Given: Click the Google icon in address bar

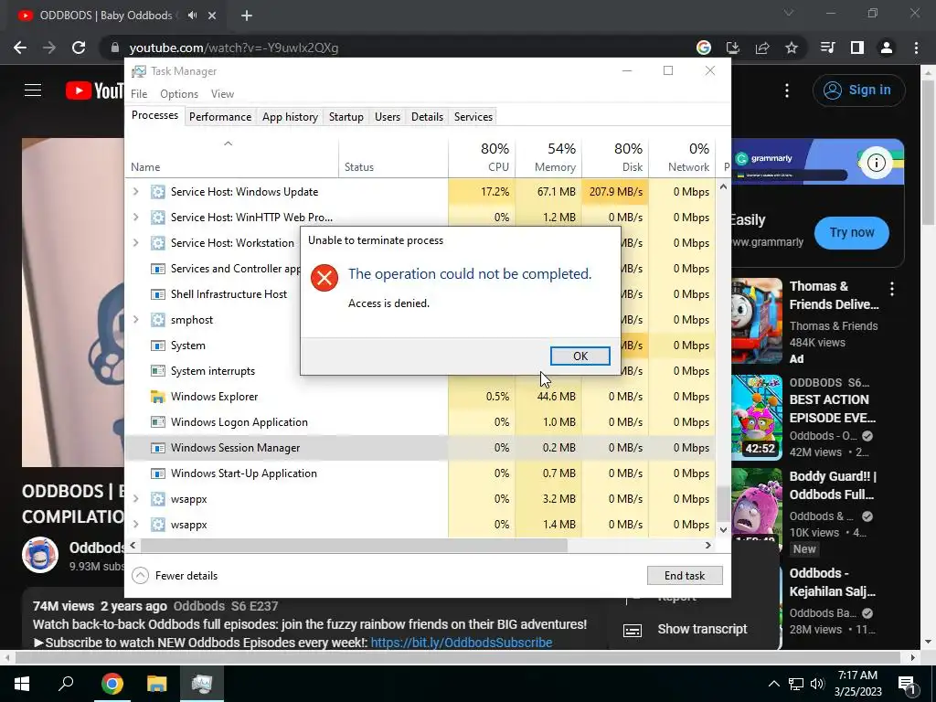Looking at the screenshot, I should click(x=704, y=48).
